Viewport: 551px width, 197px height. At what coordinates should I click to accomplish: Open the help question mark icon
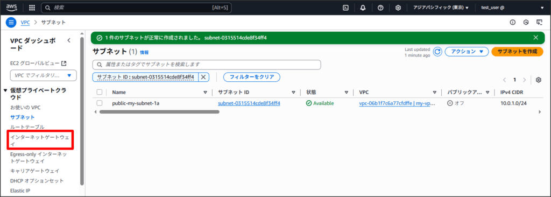380,8
